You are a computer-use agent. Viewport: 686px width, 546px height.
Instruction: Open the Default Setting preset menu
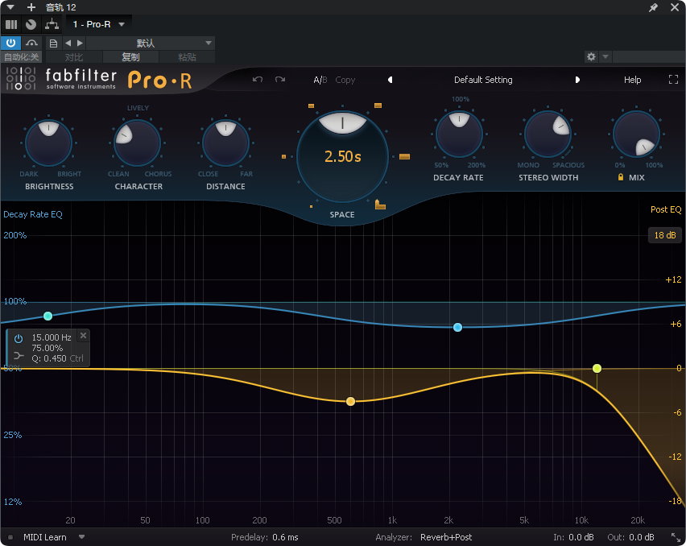click(483, 80)
